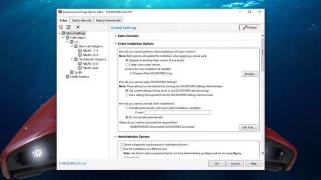Click Create desktop shortcut link
This screenshot has width=321, height=180.
click(72, 163)
